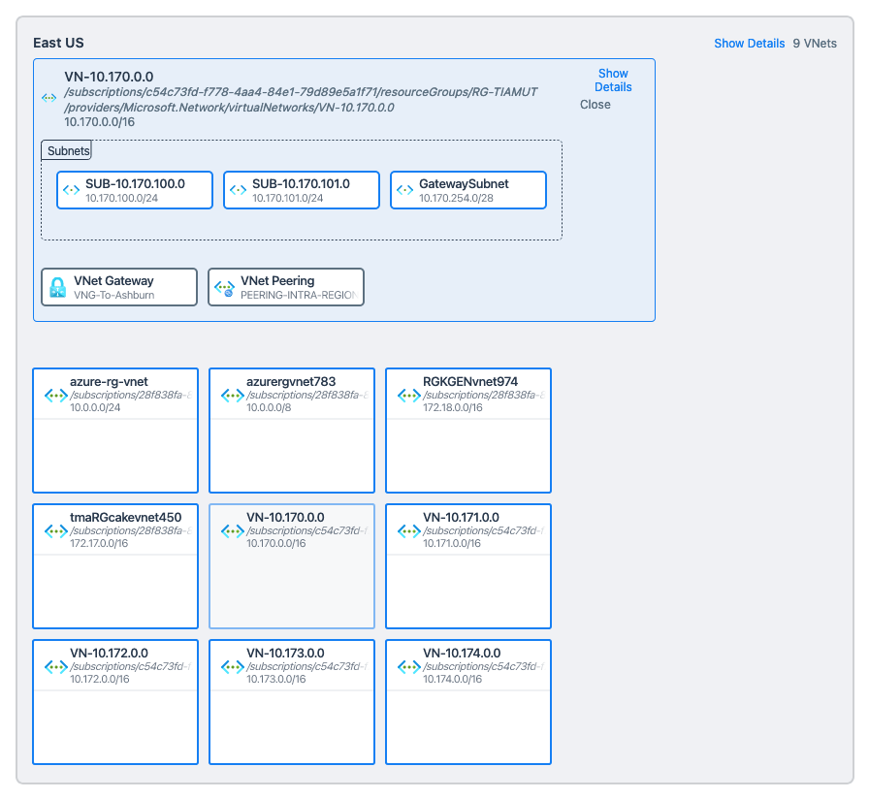Click the azure-rg-vnet network icon
This screenshot has height=799, width=869.
coord(56,396)
